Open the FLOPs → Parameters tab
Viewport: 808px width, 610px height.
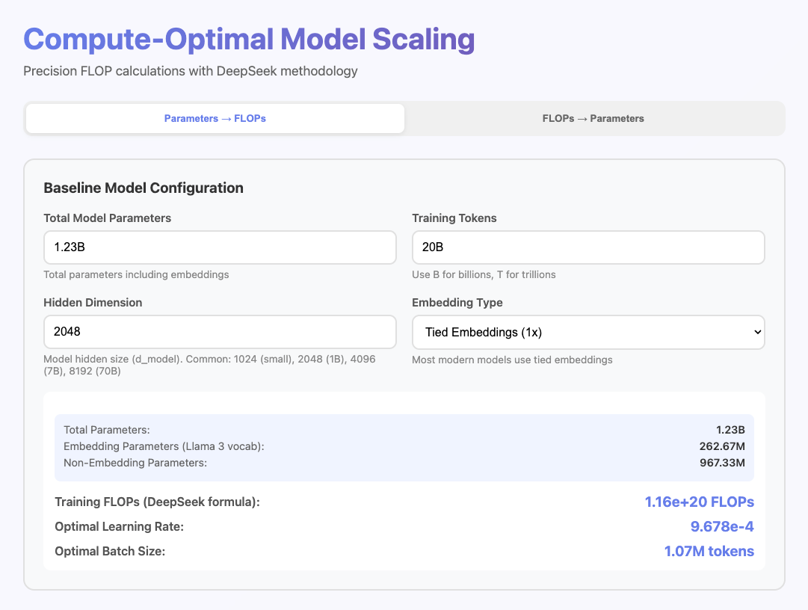tap(593, 118)
